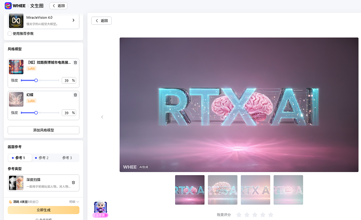The width and height of the screenshot is (361, 220).
Task: Rate the result one star
Action: [239, 215]
